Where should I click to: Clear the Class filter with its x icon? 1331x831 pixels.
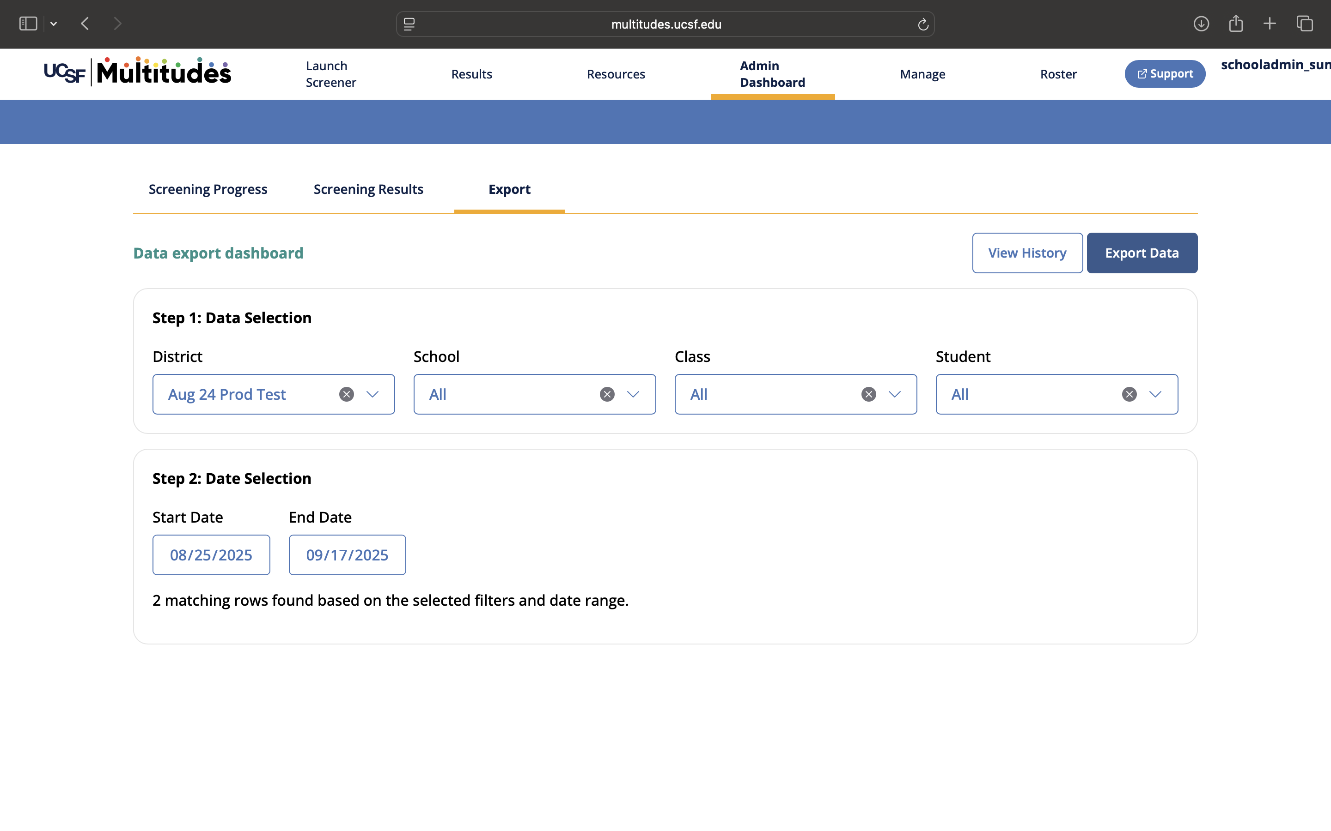click(868, 394)
